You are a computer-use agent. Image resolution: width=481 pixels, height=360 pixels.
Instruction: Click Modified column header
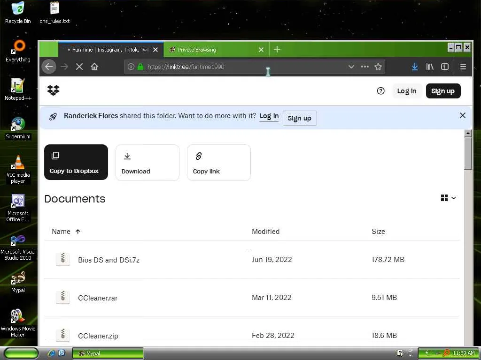[x=266, y=232]
